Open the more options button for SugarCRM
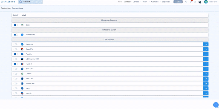Image resolution: width=219 pixels, height=109 pixels. click(206, 49)
